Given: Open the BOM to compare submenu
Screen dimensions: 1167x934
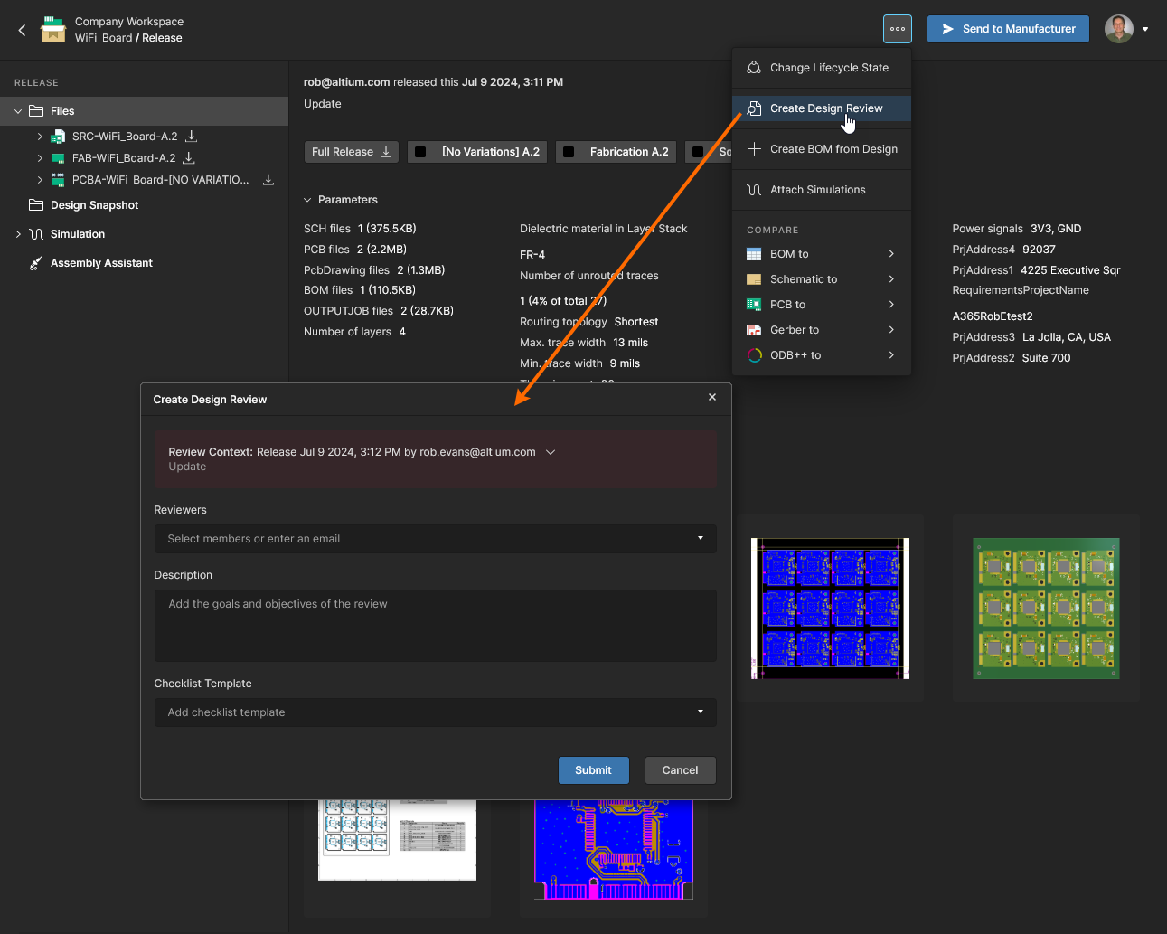Looking at the screenshot, I should point(821,254).
